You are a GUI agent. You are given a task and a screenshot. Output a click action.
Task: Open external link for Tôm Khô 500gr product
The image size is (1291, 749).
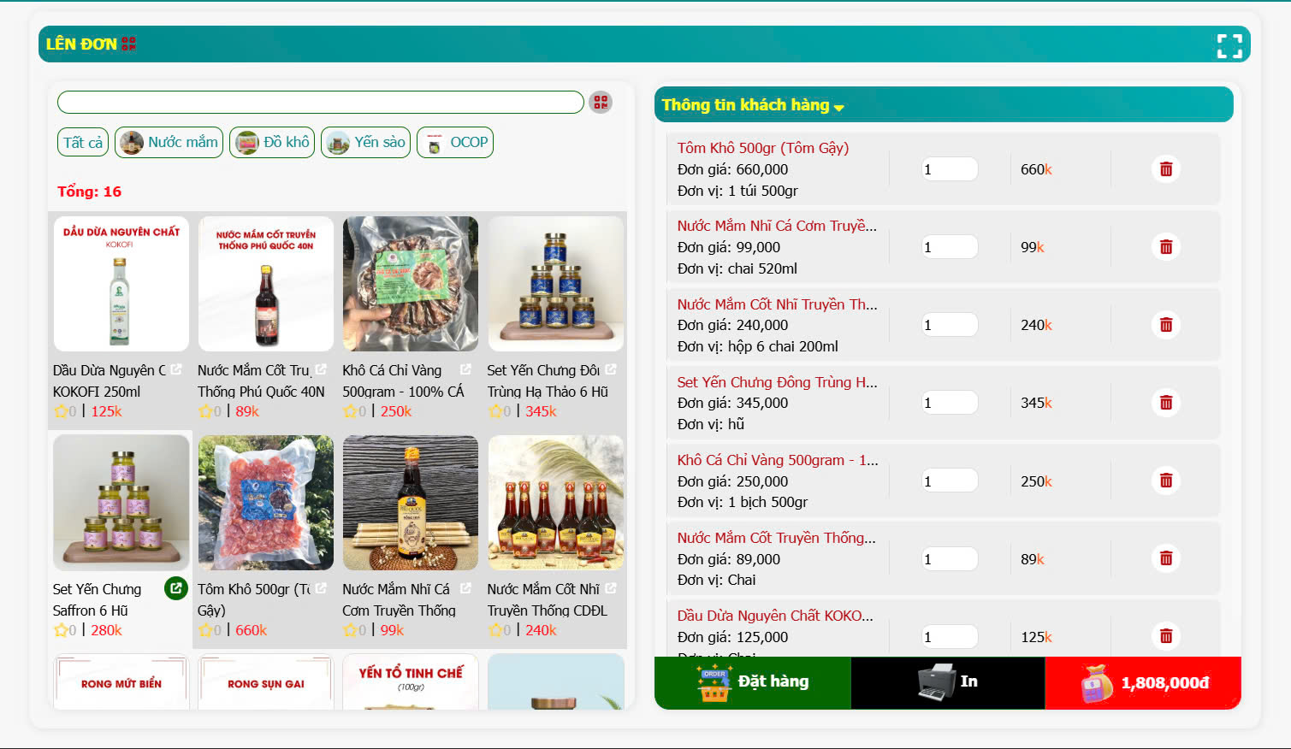tap(321, 588)
